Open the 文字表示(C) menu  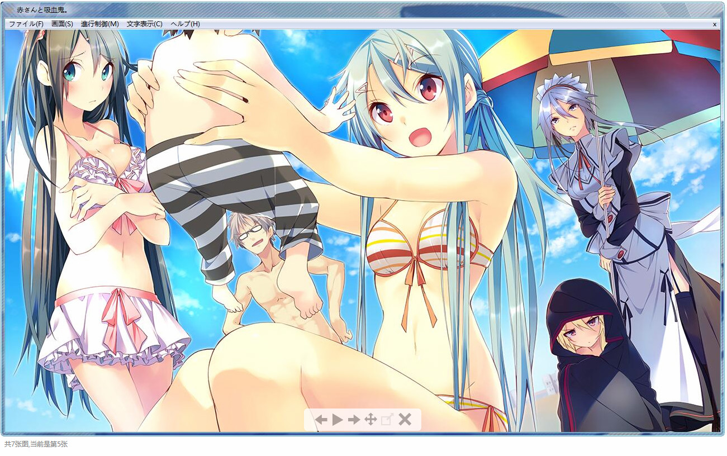coord(144,24)
